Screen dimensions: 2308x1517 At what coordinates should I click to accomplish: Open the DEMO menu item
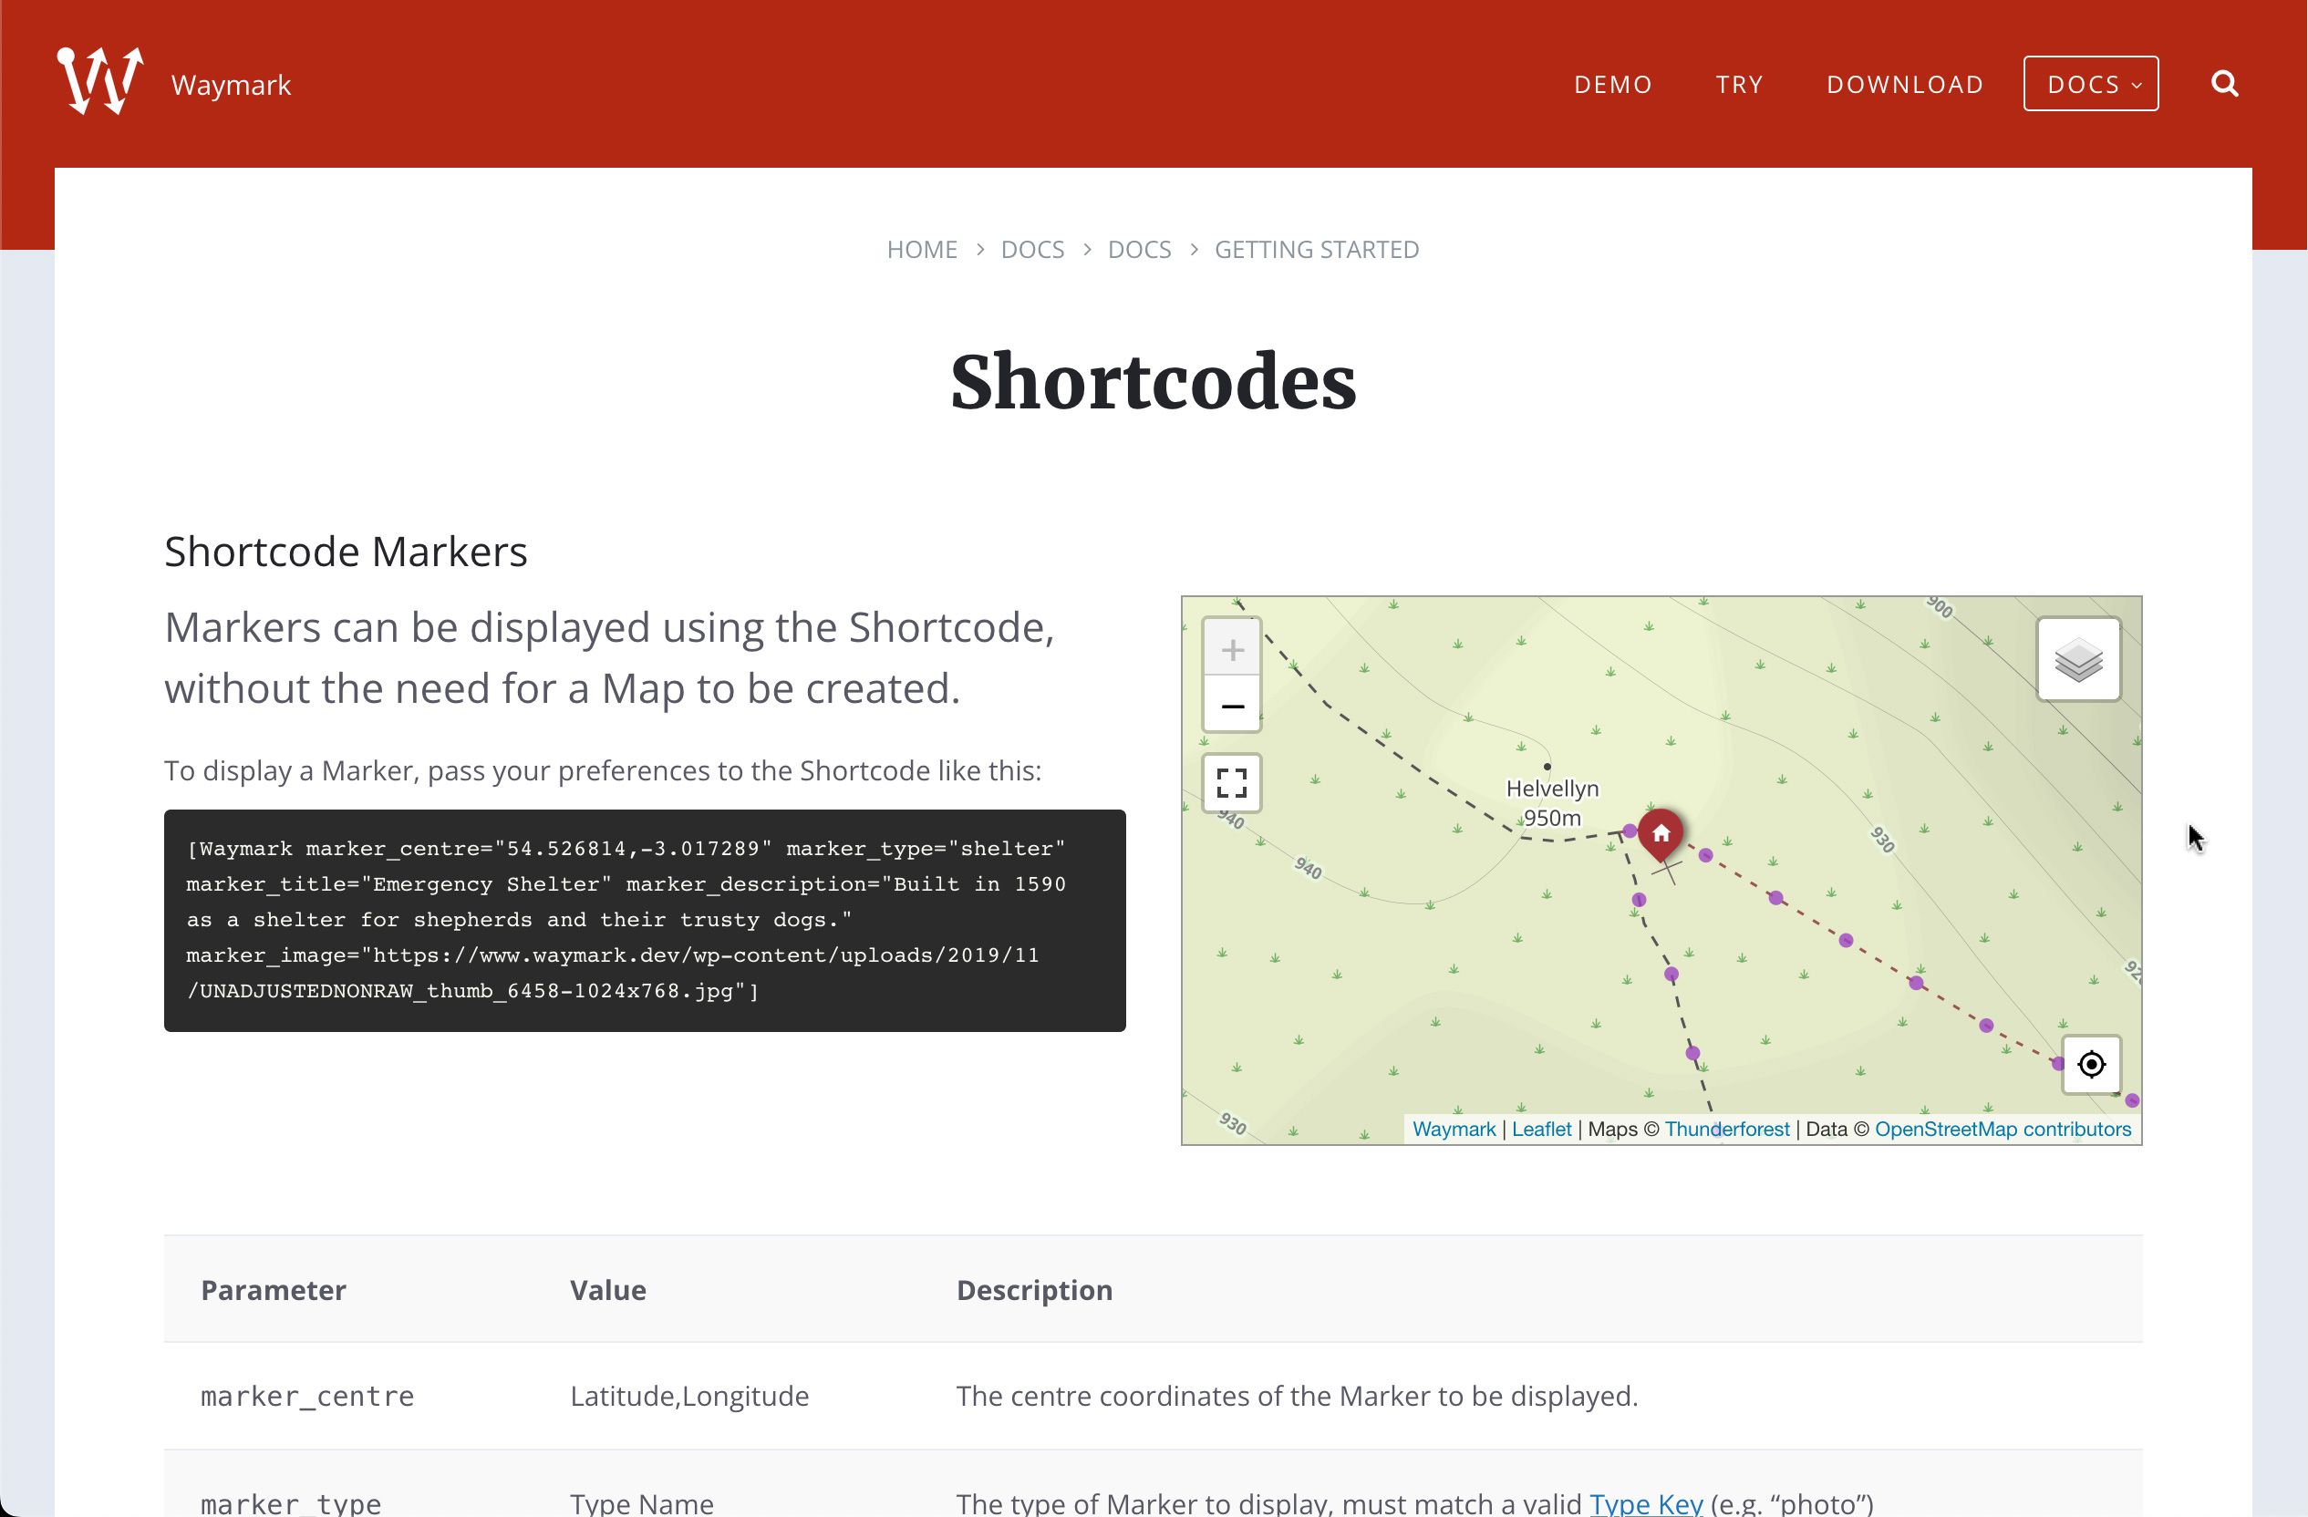[1613, 85]
